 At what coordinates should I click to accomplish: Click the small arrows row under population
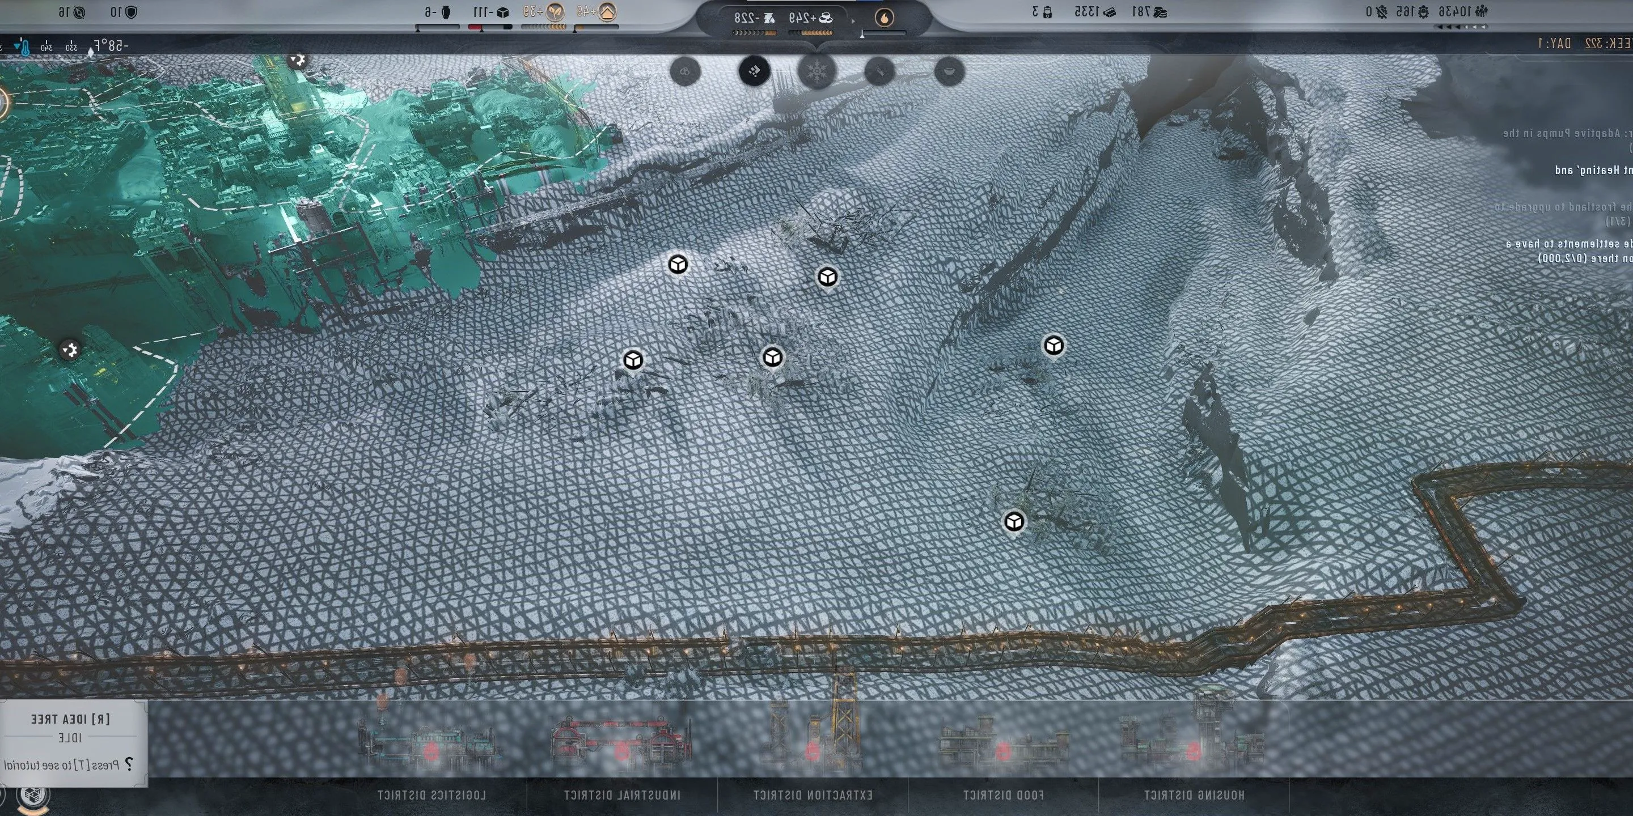[x=1460, y=27]
